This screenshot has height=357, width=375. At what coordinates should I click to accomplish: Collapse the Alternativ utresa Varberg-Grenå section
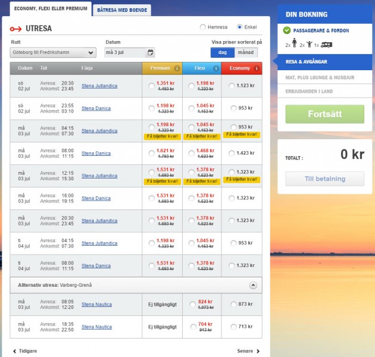(253, 285)
